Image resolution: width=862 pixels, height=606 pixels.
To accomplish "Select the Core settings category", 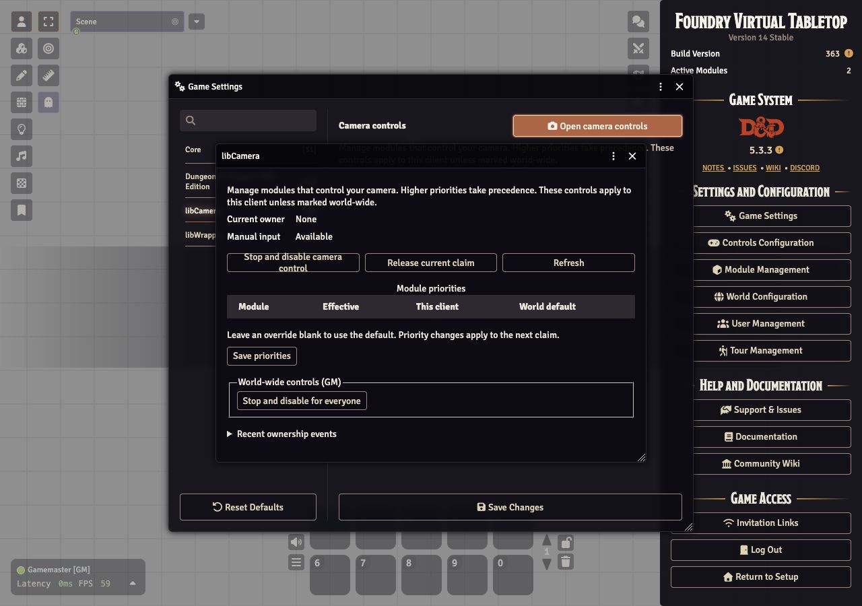I will point(193,149).
